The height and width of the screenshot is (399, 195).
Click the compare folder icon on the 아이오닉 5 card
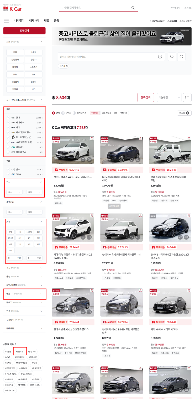pyautogui.click(x=138, y=237)
